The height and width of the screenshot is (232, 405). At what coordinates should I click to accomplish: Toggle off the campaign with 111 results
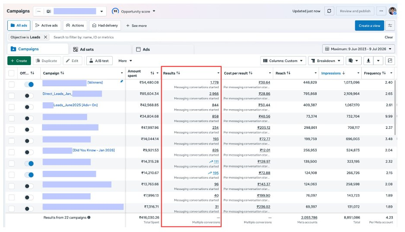pyautogui.click(x=29, y=163)
